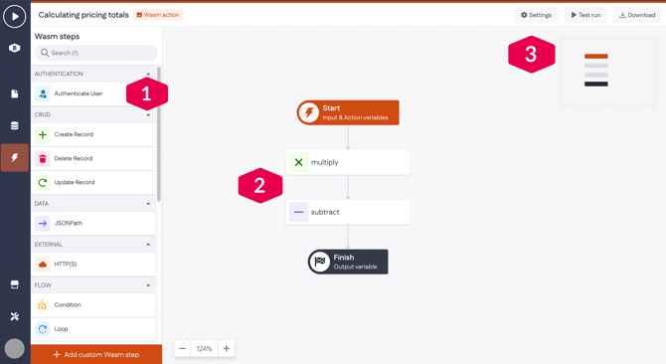Select the Start node on canvas

348,112
